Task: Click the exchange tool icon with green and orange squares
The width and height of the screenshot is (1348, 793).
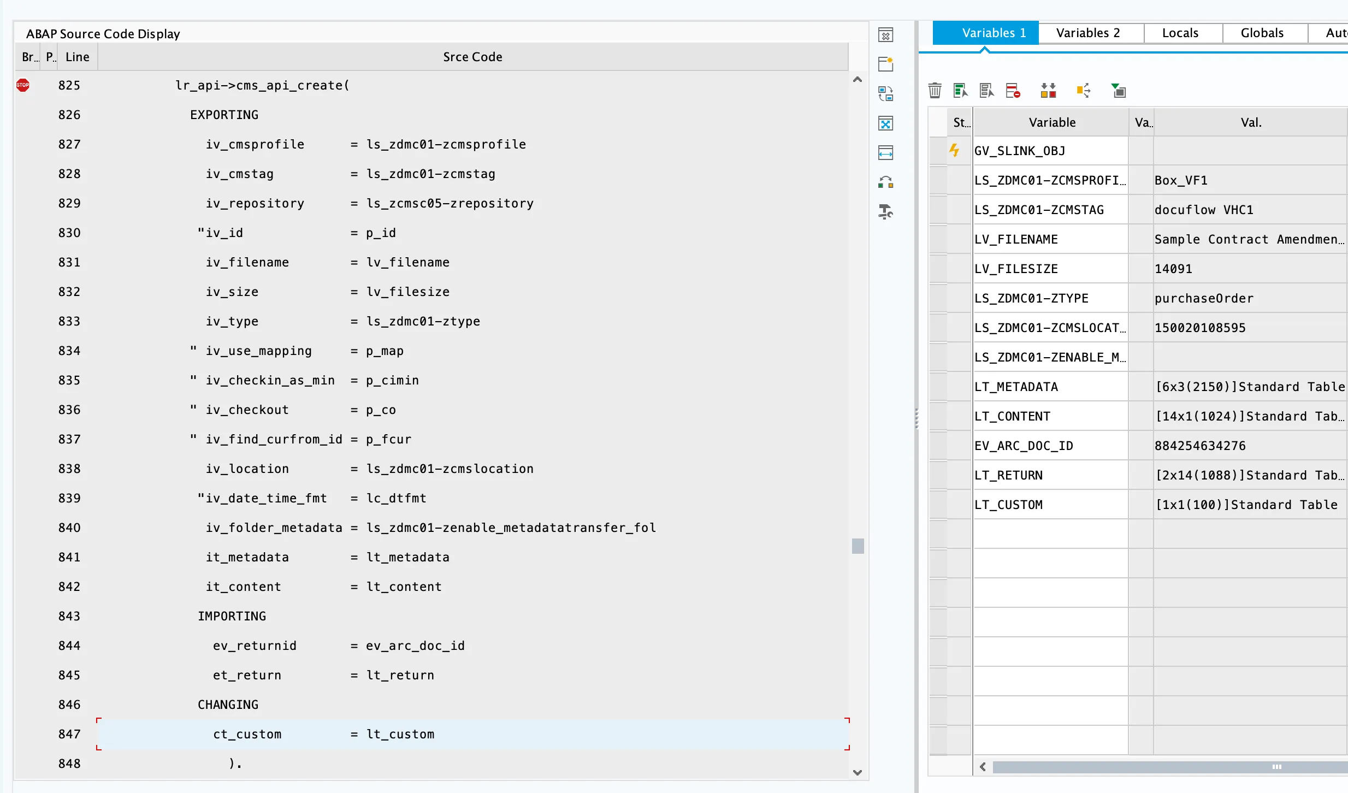Action: click(x=885, y=182)
